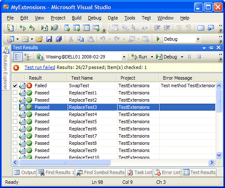Check the ReplaceTest6 checkbox
The height and width of the screenshot is (188, 225).
15,129
